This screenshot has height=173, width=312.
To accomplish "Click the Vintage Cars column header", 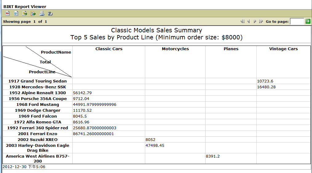I will click(x=283, y=49).
